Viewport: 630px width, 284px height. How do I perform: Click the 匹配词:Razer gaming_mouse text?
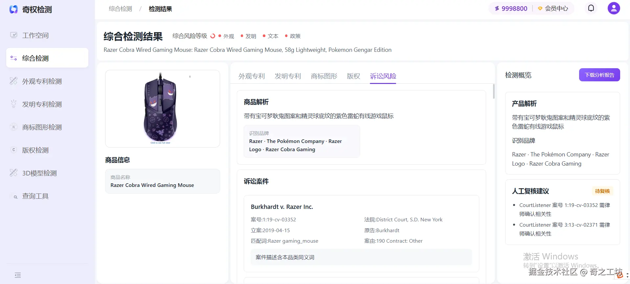tap(284, 241)
